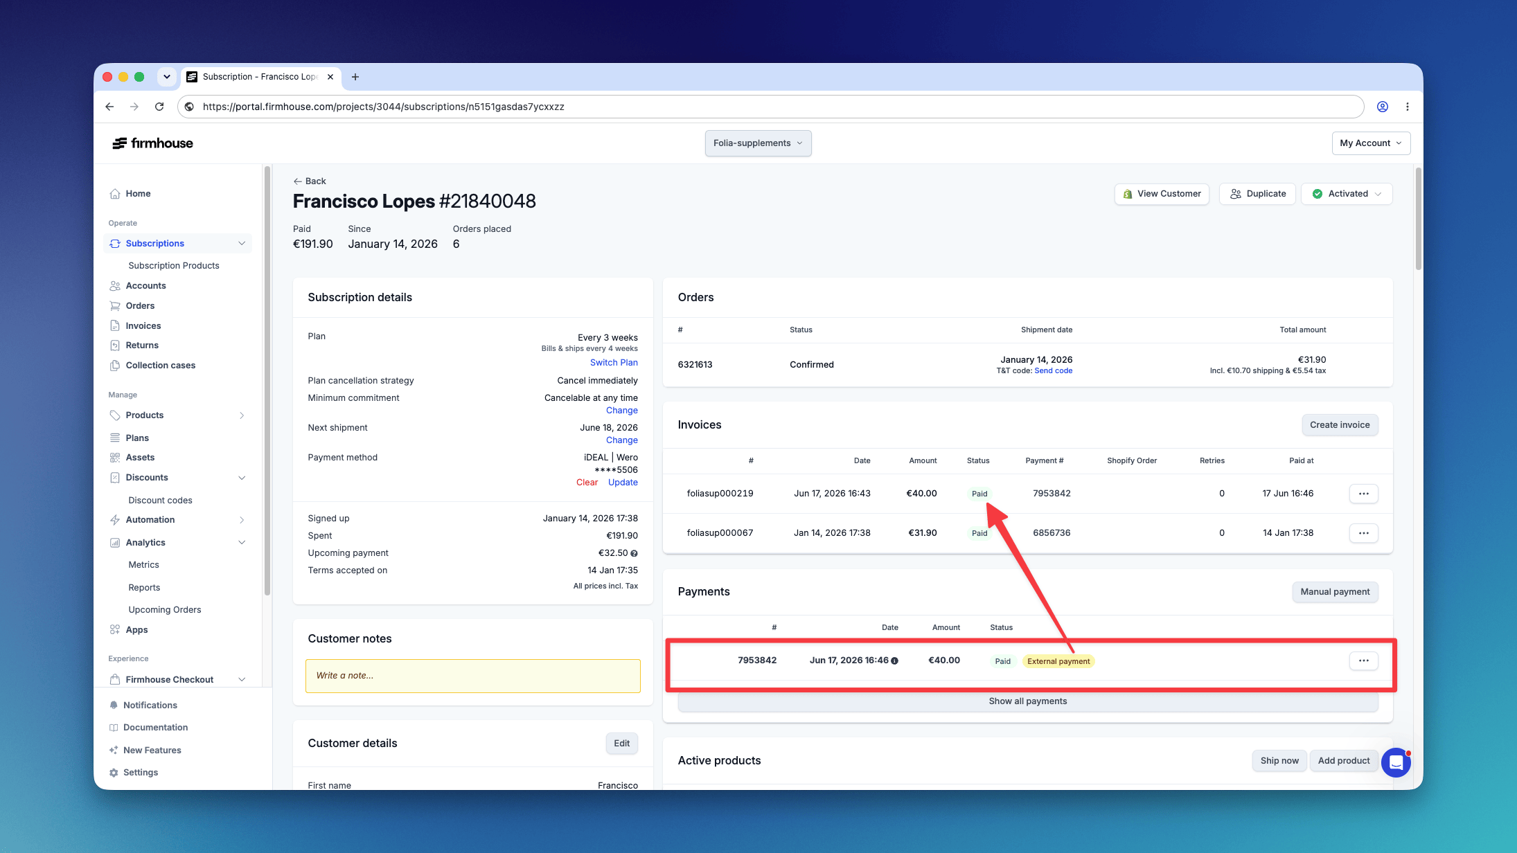Open the three-dot menu for invoice foliasup000219
Image resolution: width=1517 pixels, height=853 pixels.
click(x=1363, y=494)
